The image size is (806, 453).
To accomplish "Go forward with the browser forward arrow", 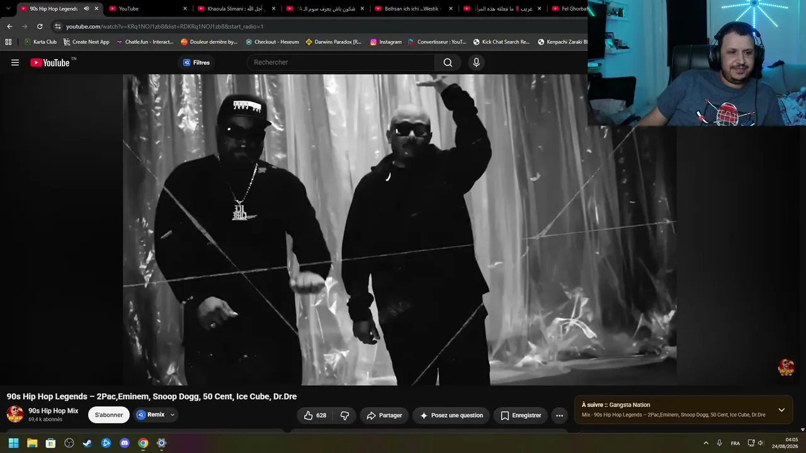I will coord(25,26).
